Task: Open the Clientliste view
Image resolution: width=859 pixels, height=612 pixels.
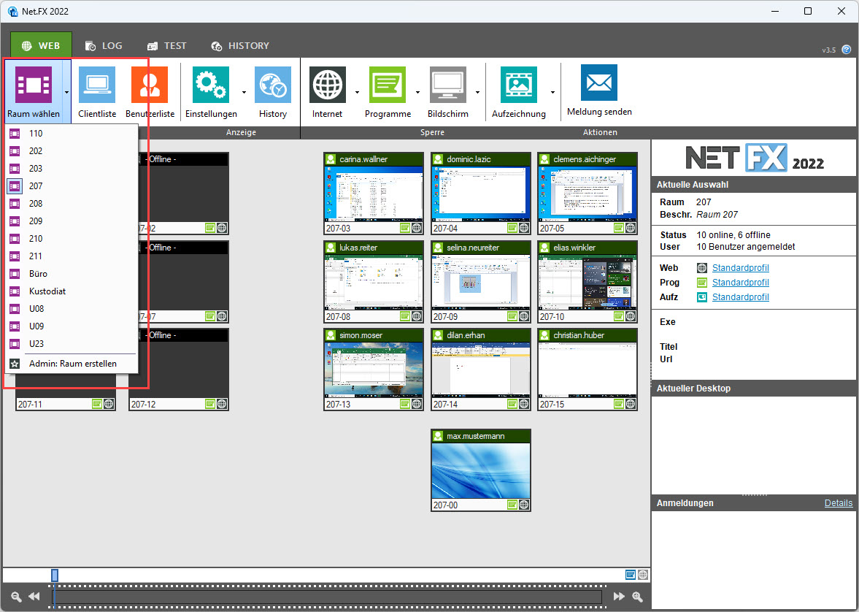Action: (x=97, y=85)
